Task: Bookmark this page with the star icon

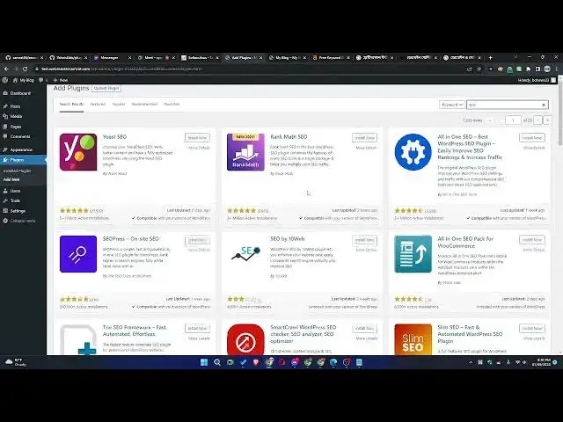Action: pos(479,69)
